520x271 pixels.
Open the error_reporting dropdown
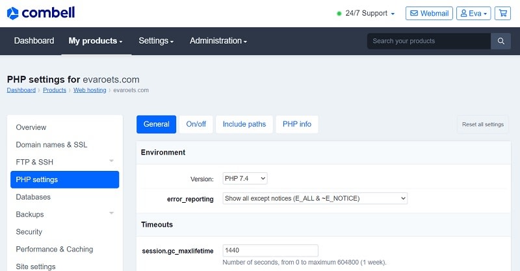(x=315, y=198)
